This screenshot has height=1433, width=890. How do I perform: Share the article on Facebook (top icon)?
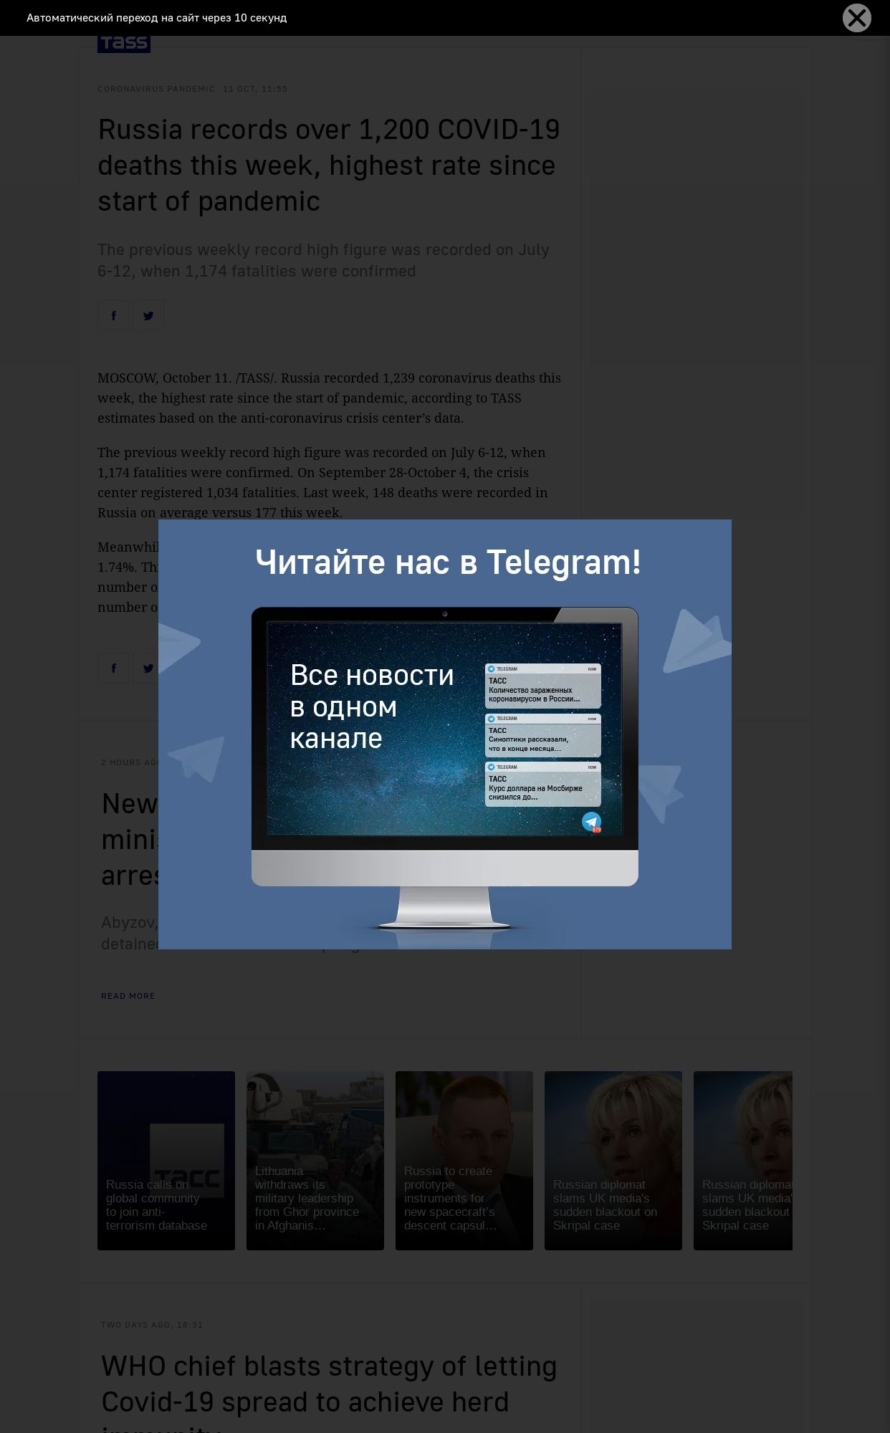tap(113, 316)
